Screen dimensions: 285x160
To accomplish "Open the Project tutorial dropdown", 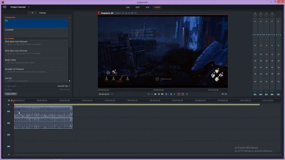I will tap(28, 7).
